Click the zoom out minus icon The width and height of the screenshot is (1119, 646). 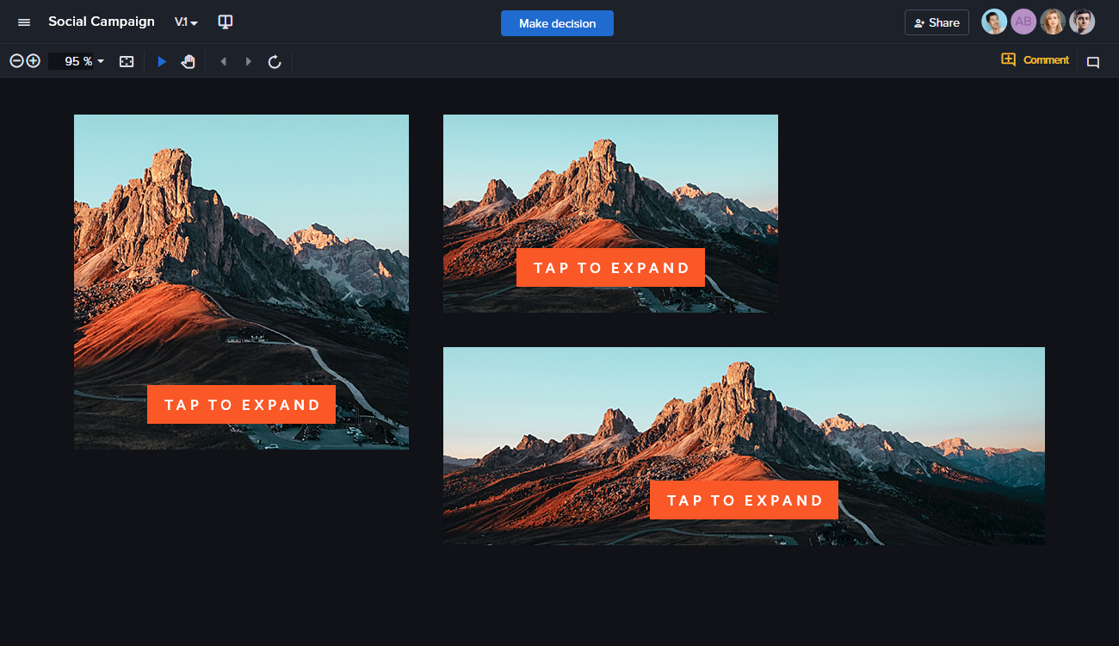pos(16,61)
